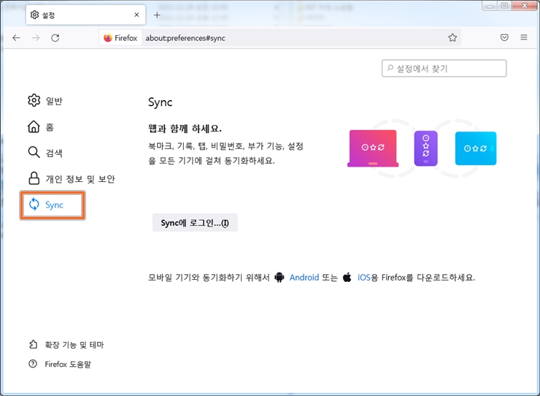The image size is (540, 396).
Task: Click the 일반 gear icon
Action: (34, 100)
